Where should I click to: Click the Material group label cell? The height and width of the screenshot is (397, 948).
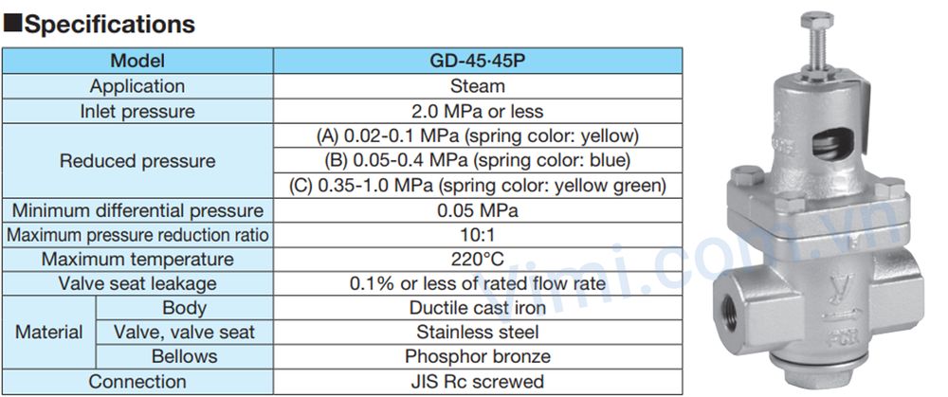(x=48, y=333)
